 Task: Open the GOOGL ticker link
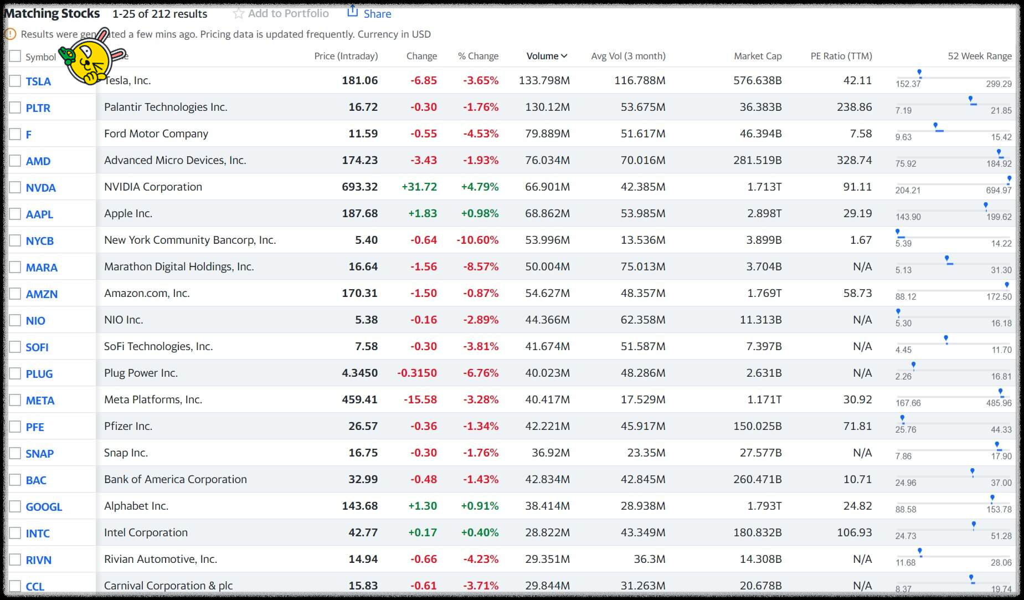pos(44,507)
